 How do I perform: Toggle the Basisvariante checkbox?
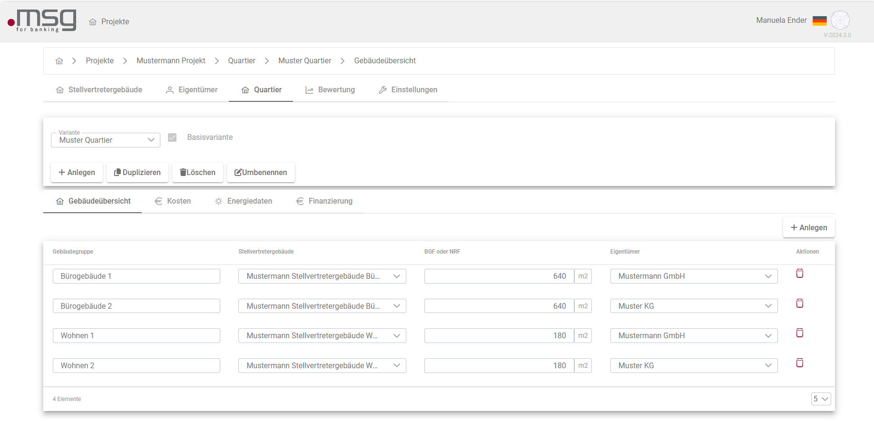tap(172, 137)
